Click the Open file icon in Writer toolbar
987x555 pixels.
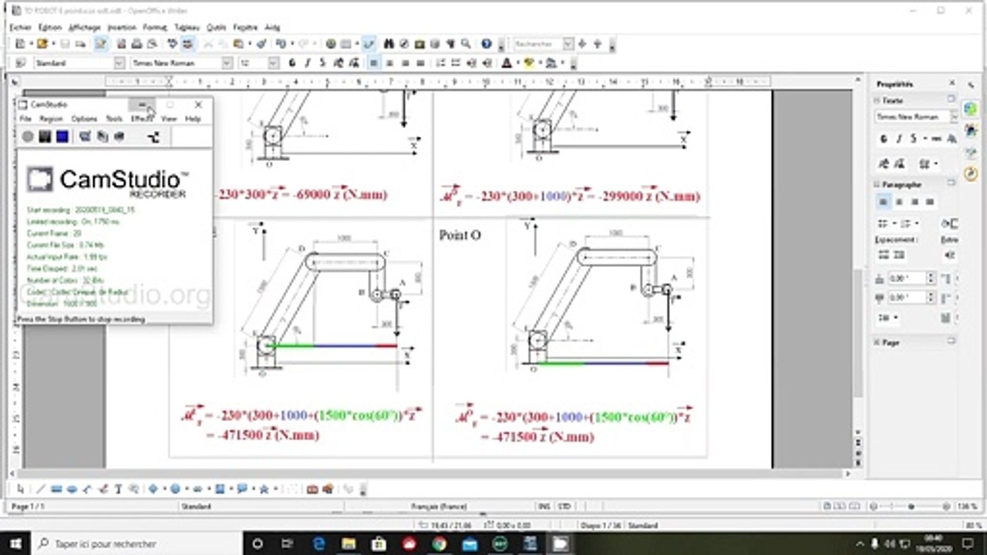(42, 45)
